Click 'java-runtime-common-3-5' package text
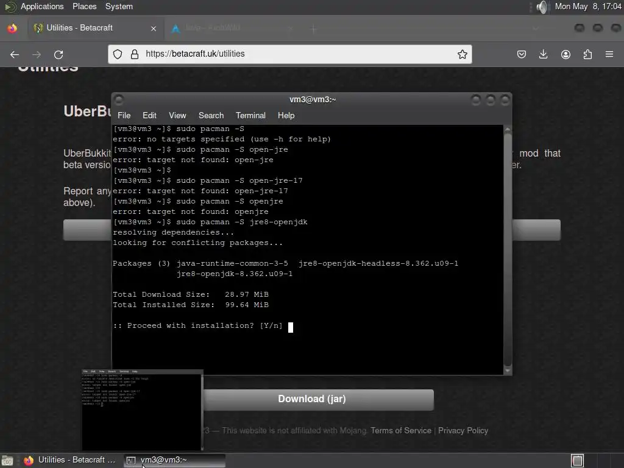624x468 pixels. click(x=232, y=263)
